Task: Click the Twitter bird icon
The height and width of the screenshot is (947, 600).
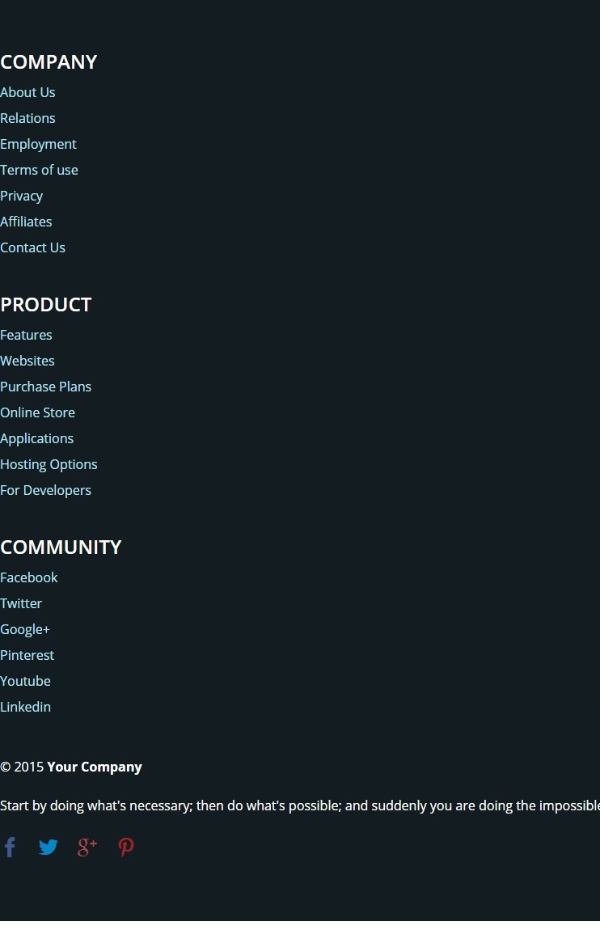Action: (49, 847)
